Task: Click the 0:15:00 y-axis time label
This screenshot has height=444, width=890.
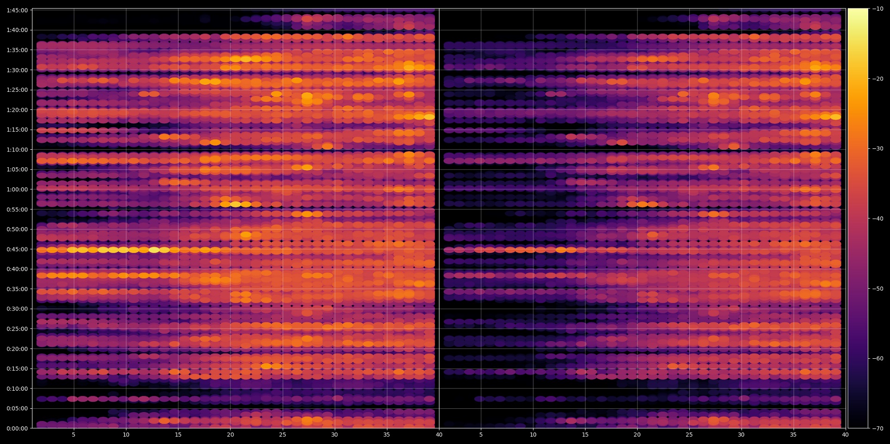Action: point(17,369)
